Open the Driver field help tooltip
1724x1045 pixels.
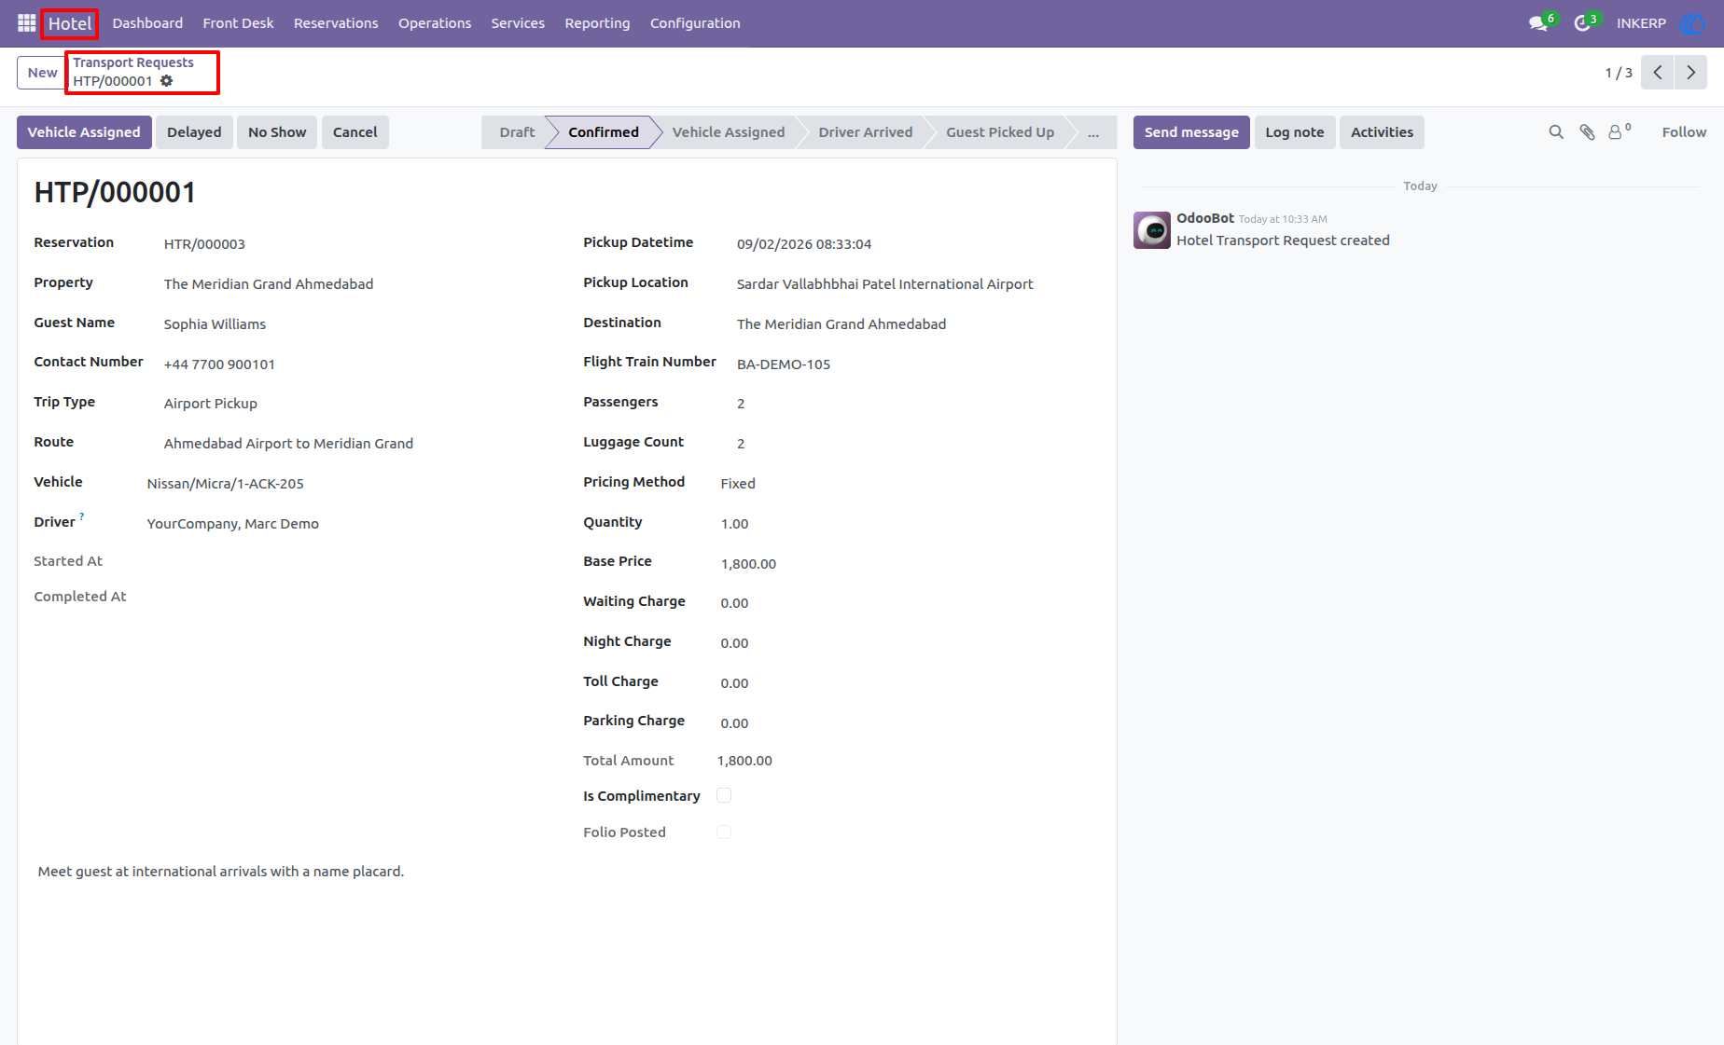[x=82, y=516]
